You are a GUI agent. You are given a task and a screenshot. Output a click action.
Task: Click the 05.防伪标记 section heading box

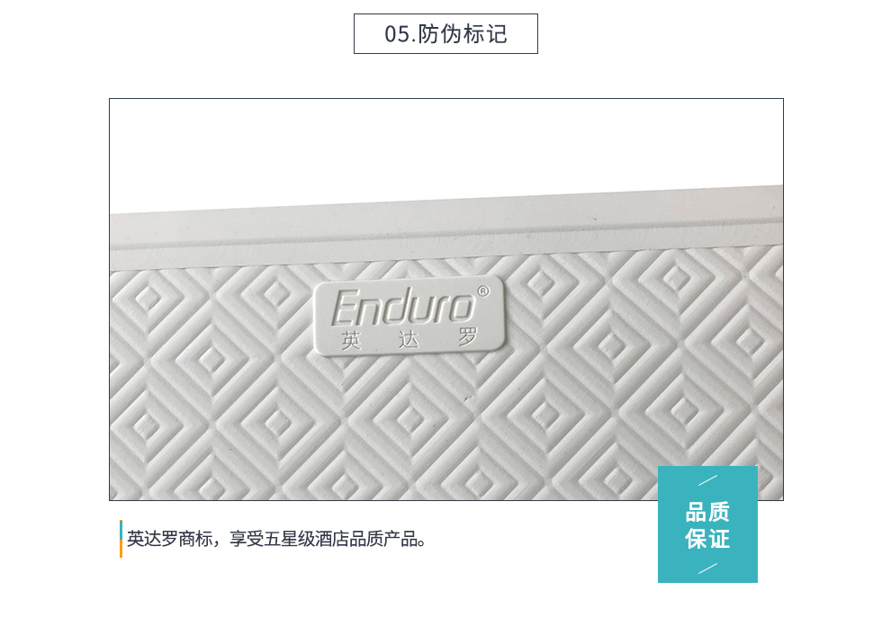click(x=445, y=34)
